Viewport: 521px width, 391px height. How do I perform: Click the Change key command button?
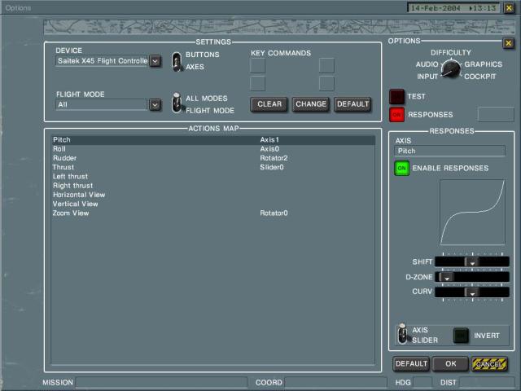point(310,104)
